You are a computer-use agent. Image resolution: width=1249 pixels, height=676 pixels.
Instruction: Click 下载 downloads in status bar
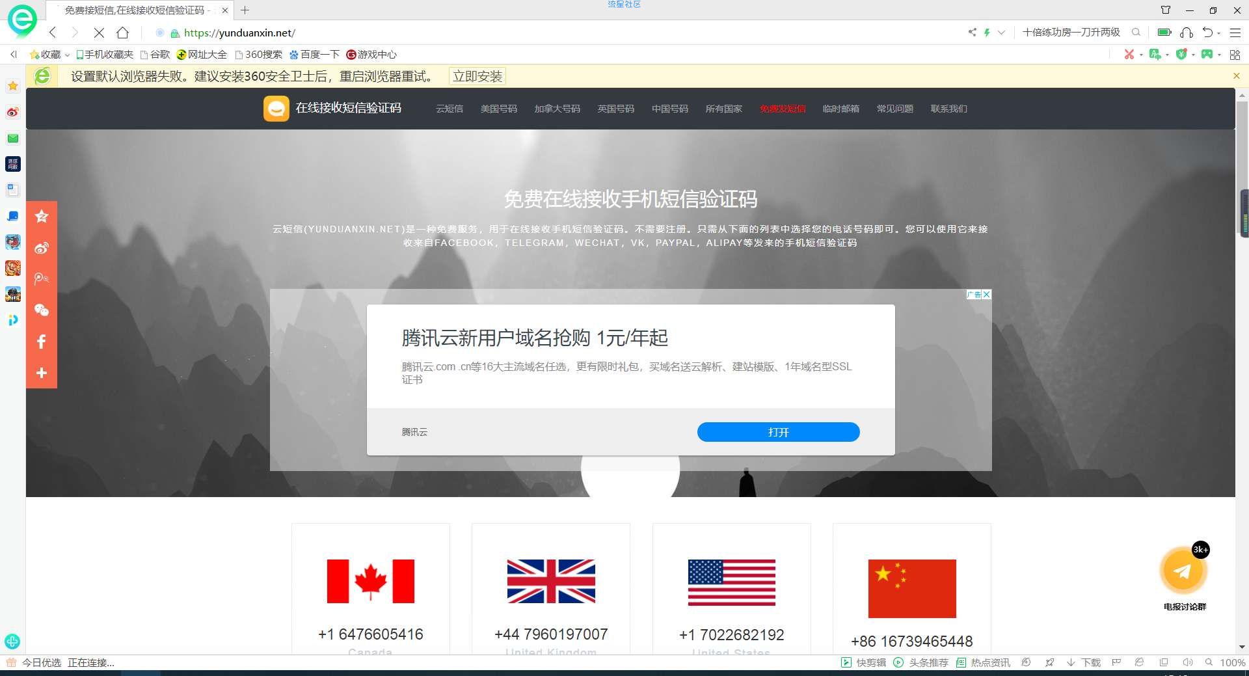coord(1084,662)
